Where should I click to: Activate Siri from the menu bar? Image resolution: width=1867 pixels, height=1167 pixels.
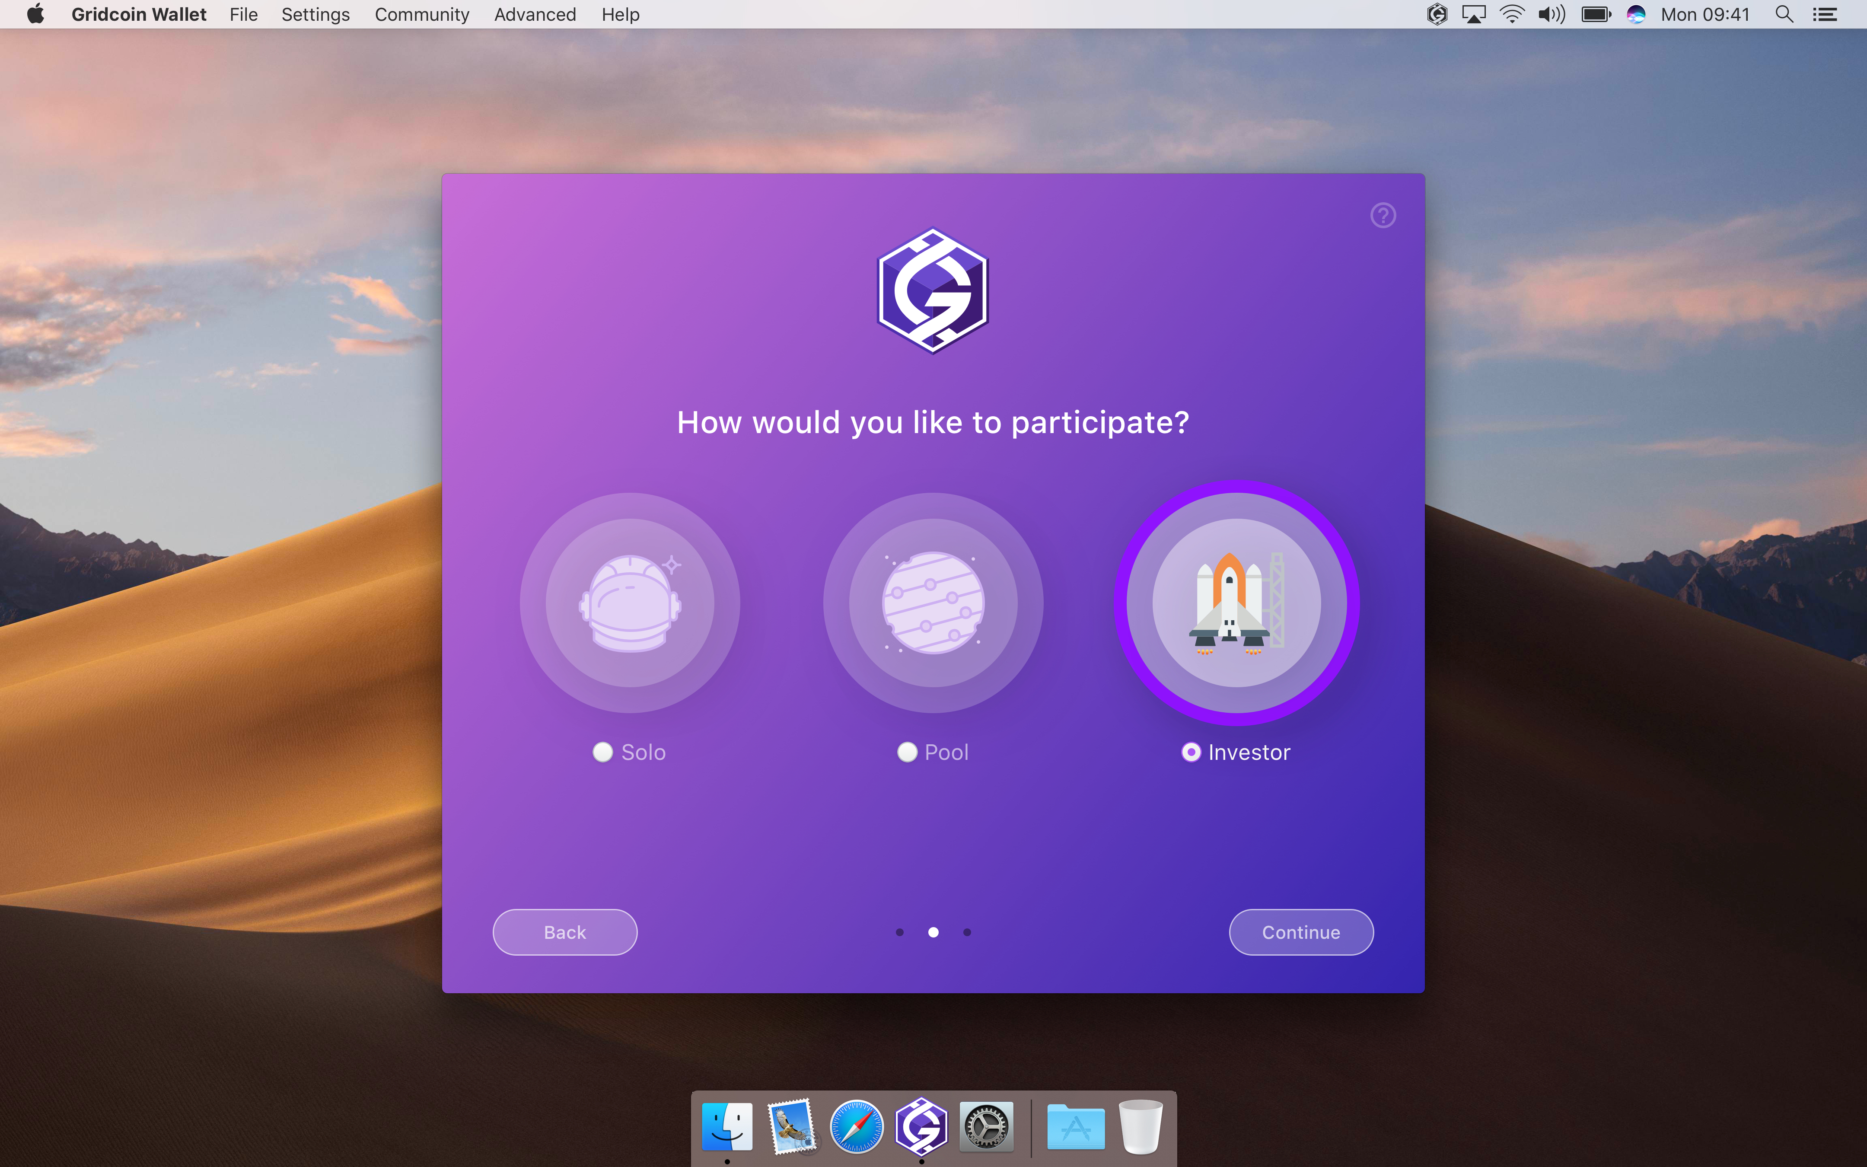[x=1636, y=15]
